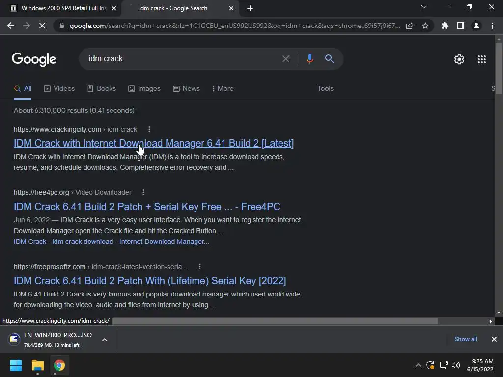The width and height of the screenshot is (503, 377).
Task: Click the address bar URL
Action: 234,26
